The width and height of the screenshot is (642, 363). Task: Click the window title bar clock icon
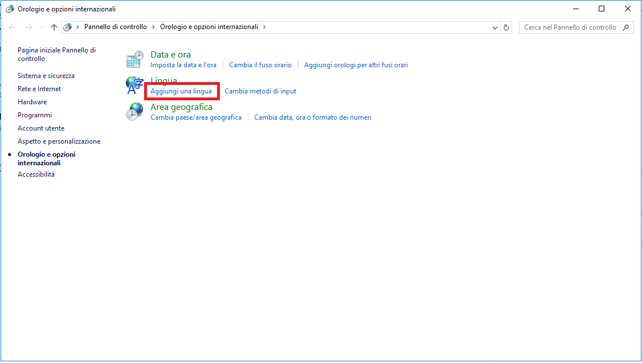coord(10,9)
